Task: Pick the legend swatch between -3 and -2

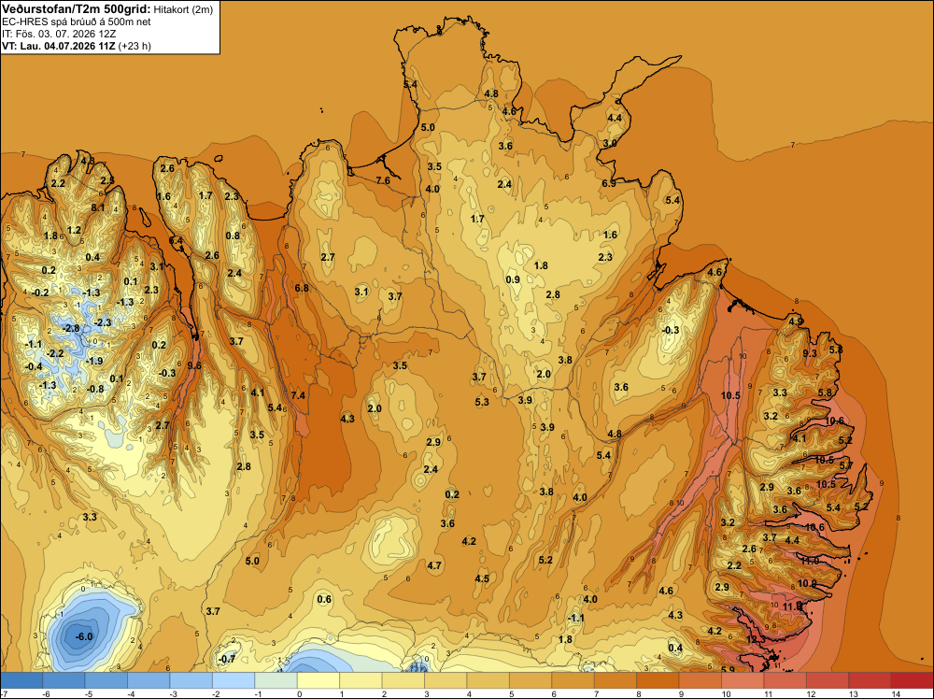Action: (191, 680)
